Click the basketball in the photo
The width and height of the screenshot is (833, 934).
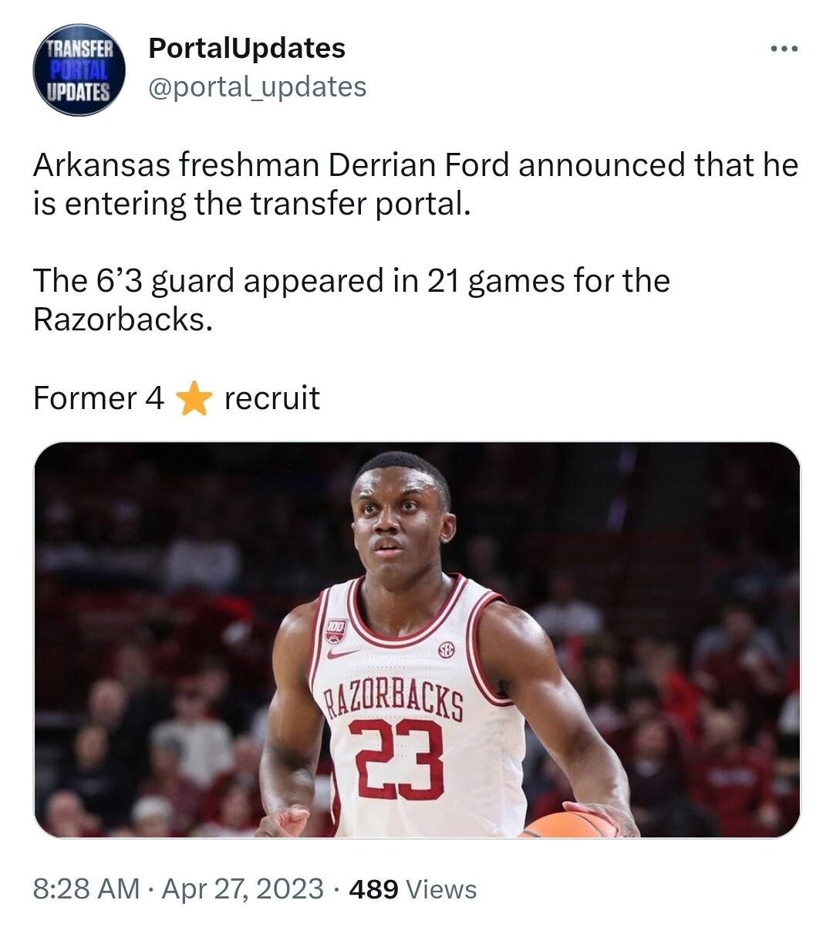pos(569,826)
